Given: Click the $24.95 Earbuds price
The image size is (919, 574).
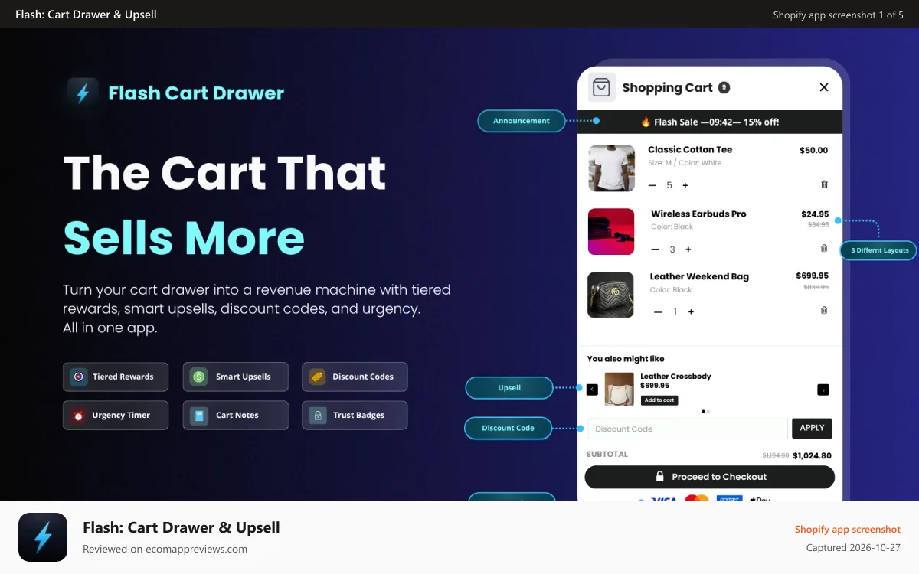Looking at the screenshot, I should click(815, 214).
